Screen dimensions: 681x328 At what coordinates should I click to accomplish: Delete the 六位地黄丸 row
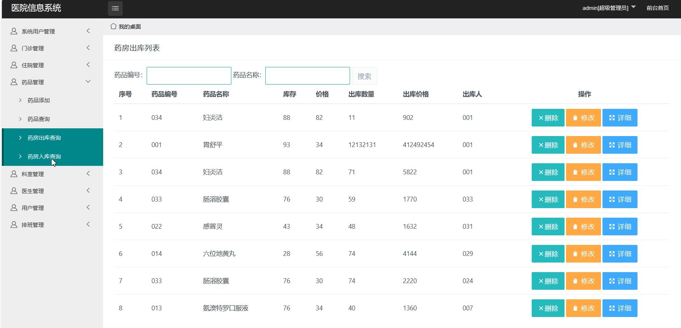click(548, 254)
